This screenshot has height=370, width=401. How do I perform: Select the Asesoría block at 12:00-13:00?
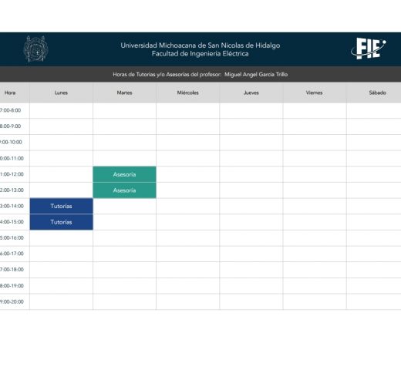coord(124,190)
